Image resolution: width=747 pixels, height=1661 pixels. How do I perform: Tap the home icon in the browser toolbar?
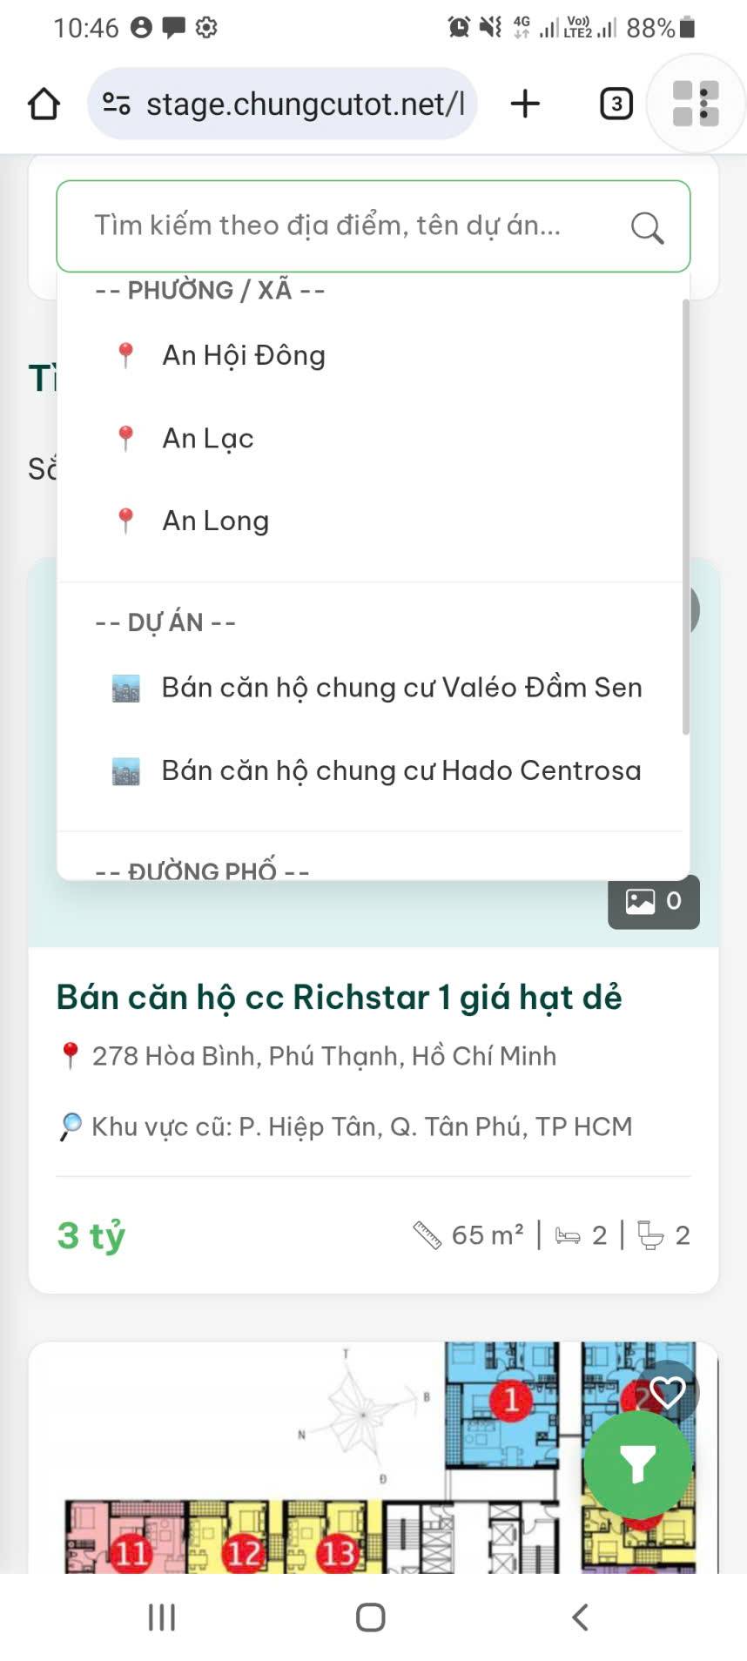coord(44,104)
